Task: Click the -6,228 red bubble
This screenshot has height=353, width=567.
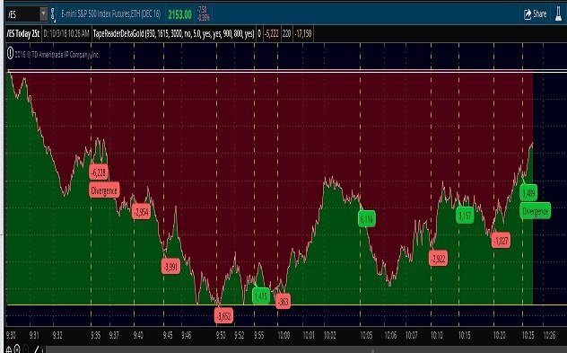Action: tap(99, 172)
